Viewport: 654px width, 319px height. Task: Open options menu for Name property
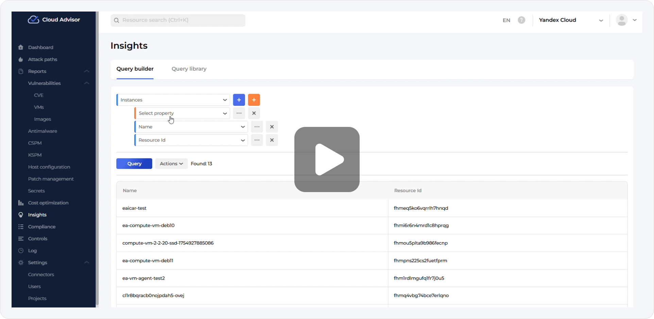[257, 127]
